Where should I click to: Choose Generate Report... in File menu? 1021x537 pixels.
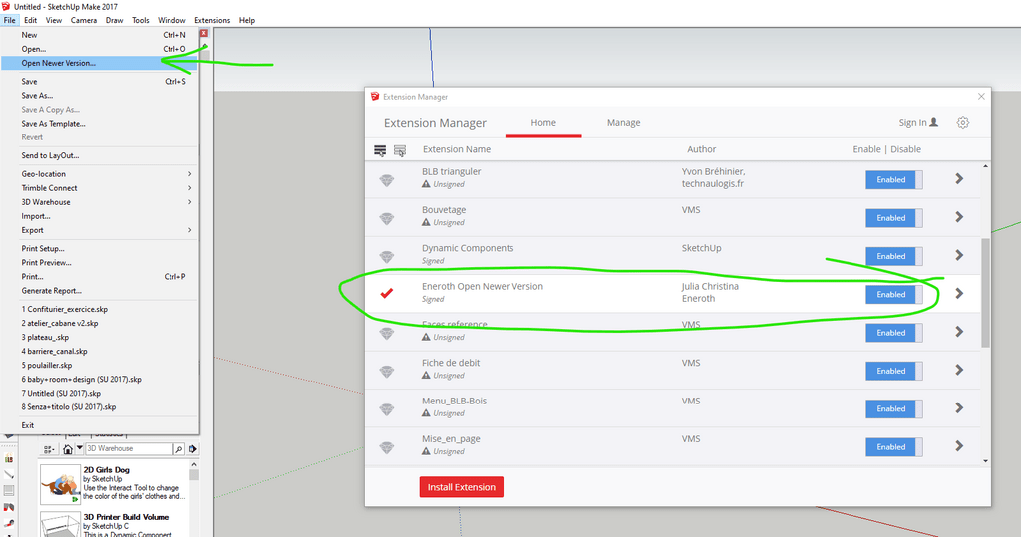click(100, 291)
